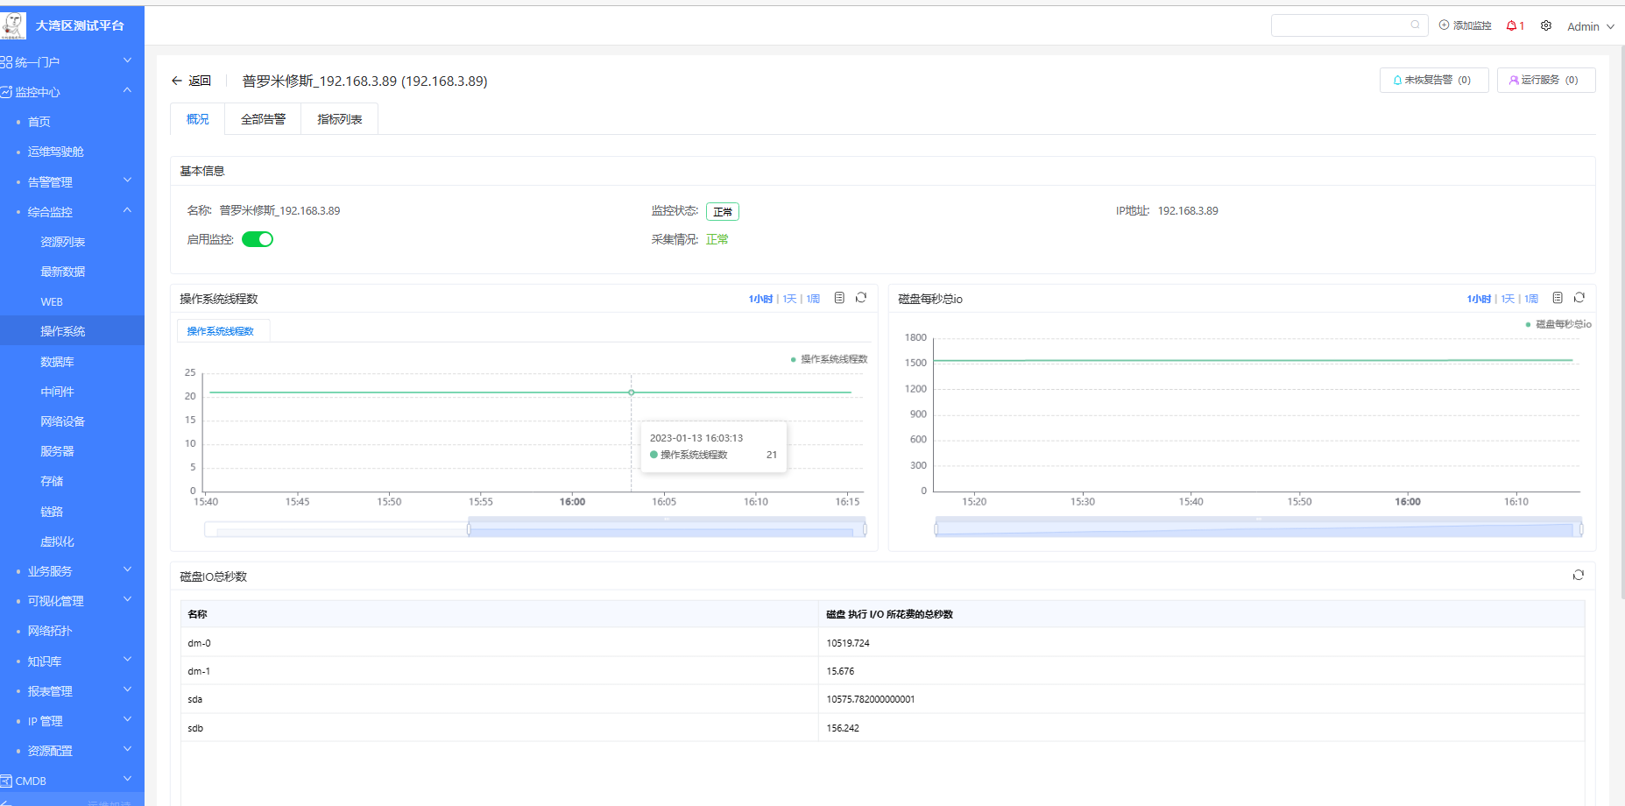Select 操作系统 in the sidebar
Image resolution: width=1625 pixels, height=806 pixels.
[x=72, y=331]
